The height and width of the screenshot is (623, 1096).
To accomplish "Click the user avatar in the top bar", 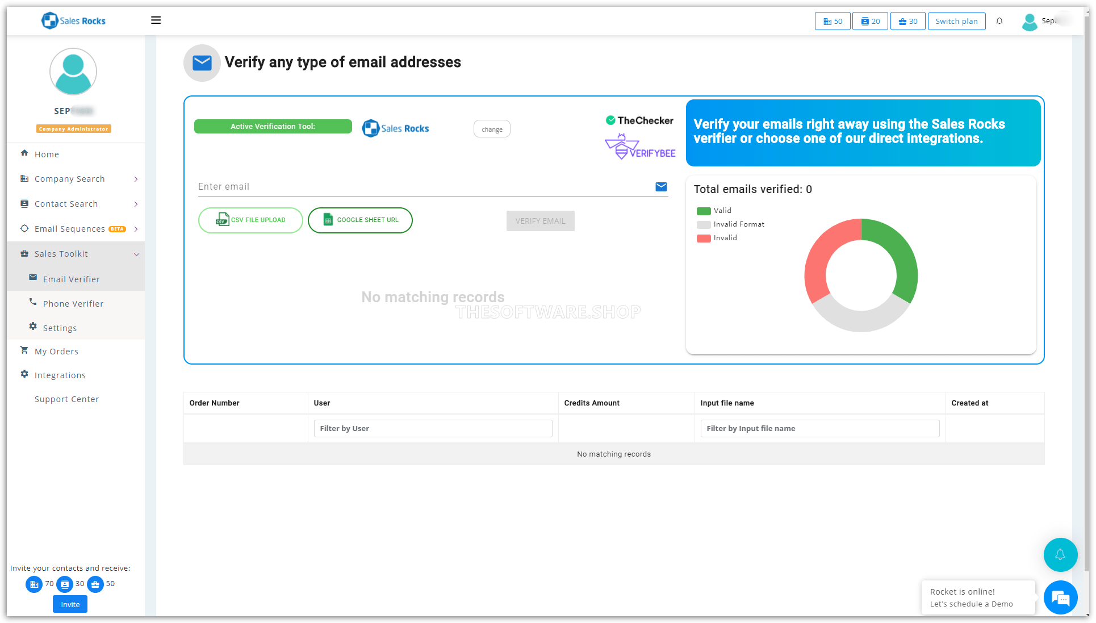I will (x=1030, y=22).
